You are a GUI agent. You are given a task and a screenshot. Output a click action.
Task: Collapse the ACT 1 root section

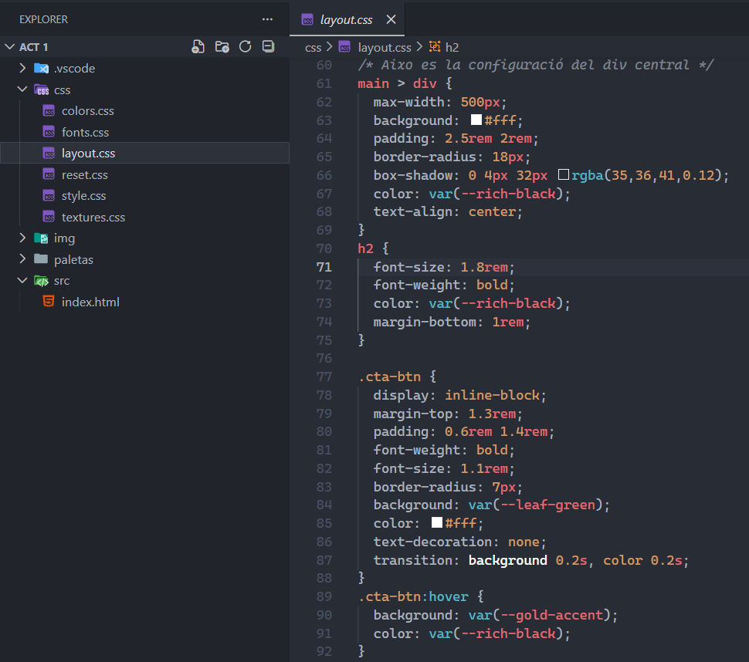(x=9, y=47)
